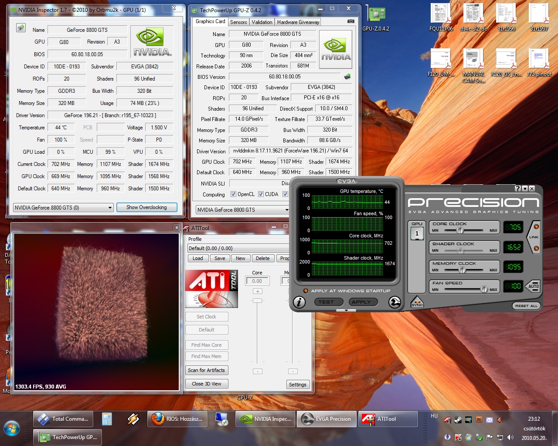Click the Memory Clock slider handle
The width and height of the screenshot is (558, 446).
click(463, 270)
